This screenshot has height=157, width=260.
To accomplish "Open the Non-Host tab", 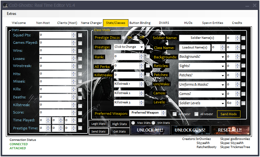I will pos(43,23).
